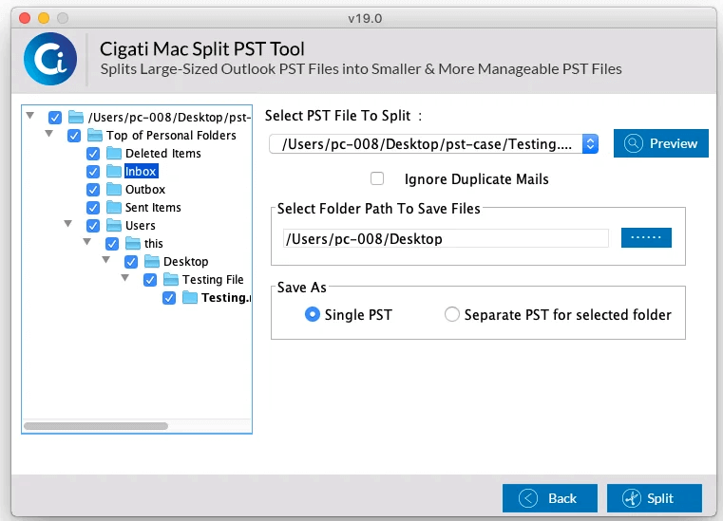Screen dimensions: 723x521
Task: Close the window with red button
Action: (25, 18)
